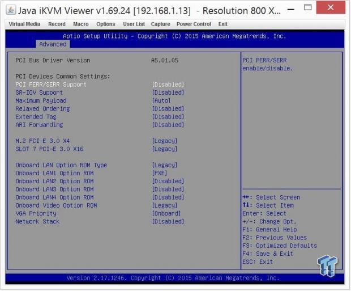Image resolution: width=351 pixels, height=291 pixels.
Task: Click SLOT 7 [Legacy] value
Action: click(x=165, y=149)
